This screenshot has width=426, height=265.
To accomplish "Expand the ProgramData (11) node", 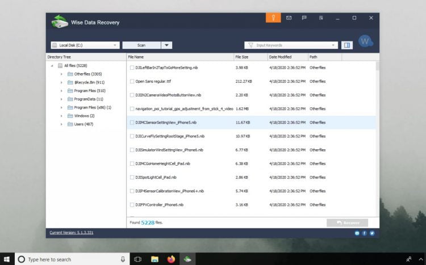I will pyautogui.click(x=61, y=99).
